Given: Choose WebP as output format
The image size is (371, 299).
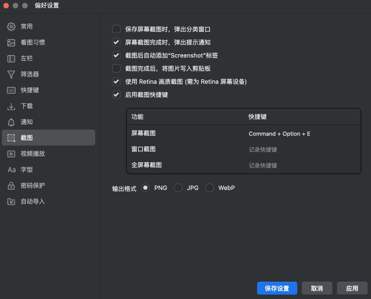Looking at the screenshot, I should coord(210,188).
